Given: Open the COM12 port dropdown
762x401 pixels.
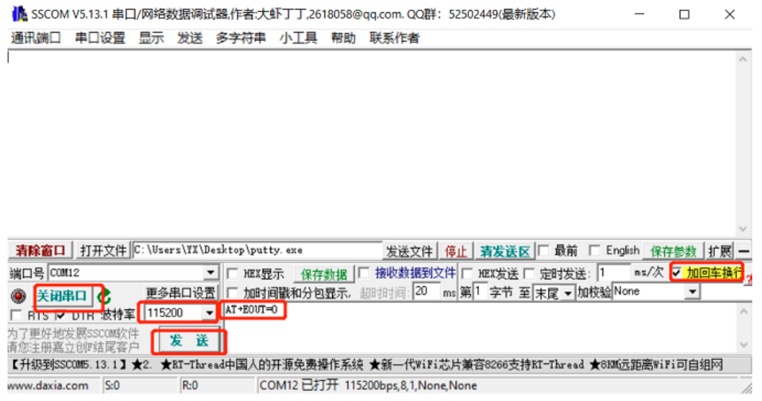Looking at the screenshot, I should 210,272.
